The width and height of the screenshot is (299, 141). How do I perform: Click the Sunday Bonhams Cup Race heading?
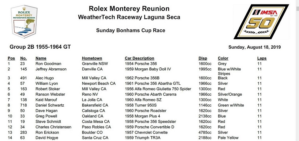[130, 30]
